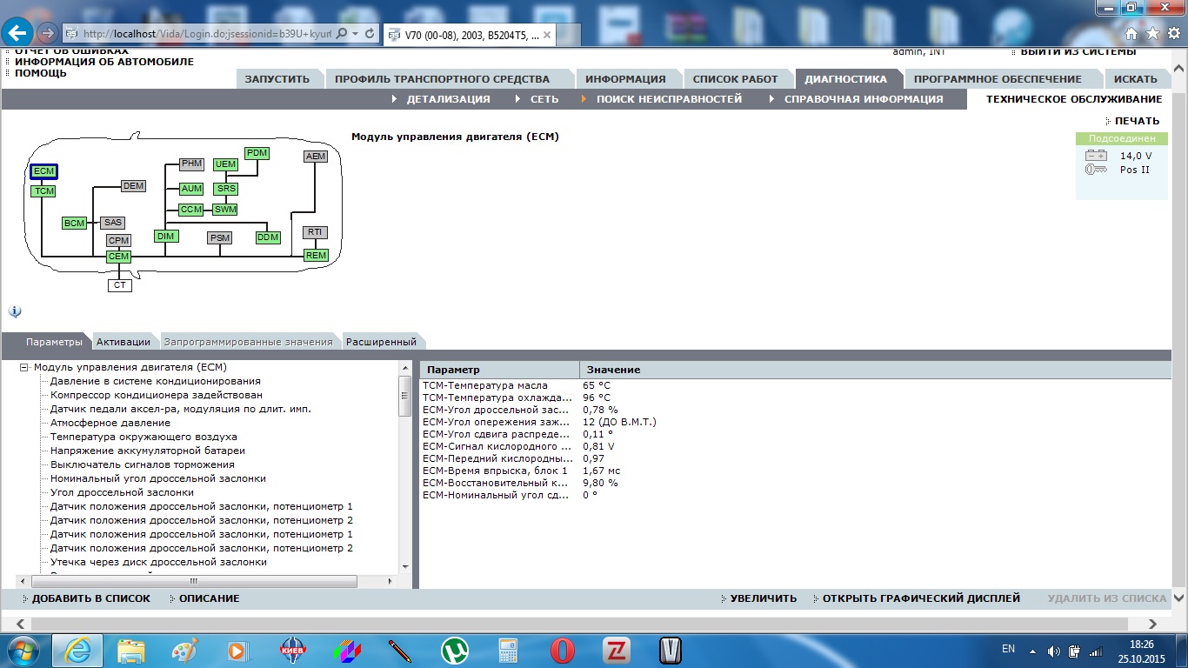Open the Opera browser from taskbar
Viewport: 1188px width, 668px height.
563,650
